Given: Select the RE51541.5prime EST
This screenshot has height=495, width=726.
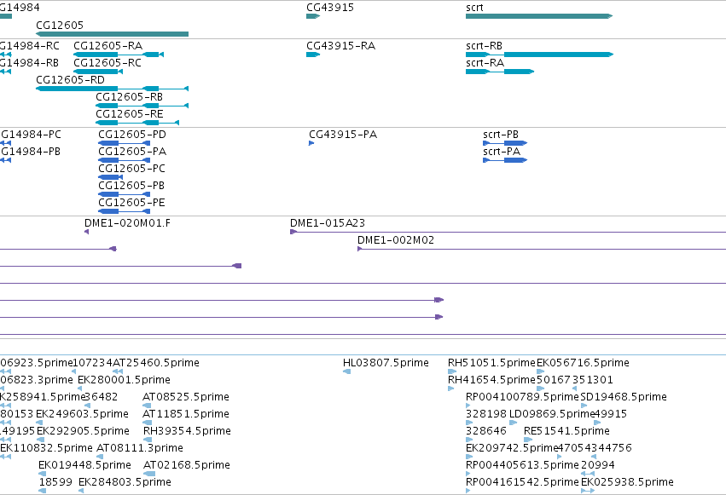Looking at the screenshot, I should [528, 440].
